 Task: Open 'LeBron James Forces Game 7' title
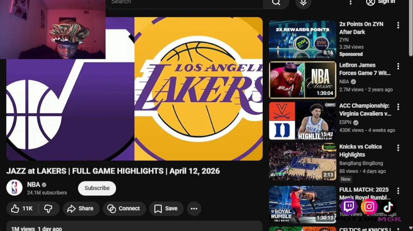[365, 69]
